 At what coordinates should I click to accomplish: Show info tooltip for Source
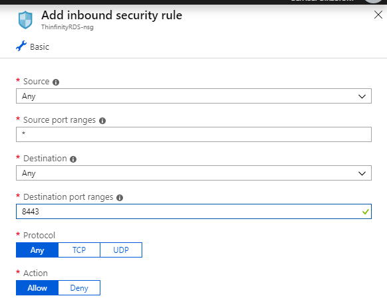[56, 82]
